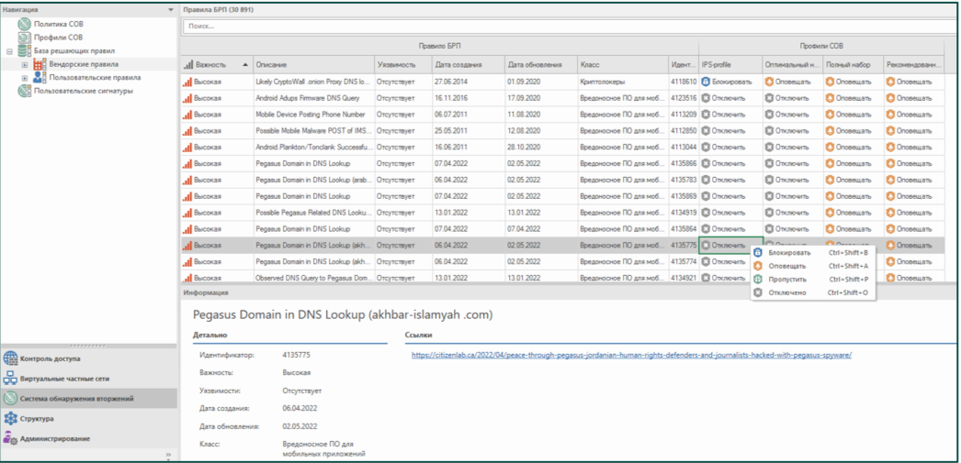Click Криптолокеры class cell
The image size is (961, 463).
(x=622, y=82)
